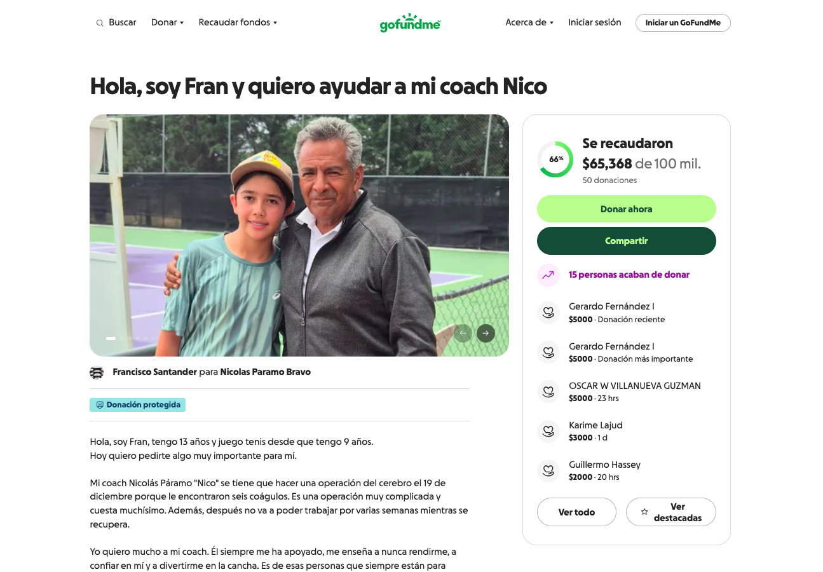823x572 pixels.
Task: Expand the Recaudar fondos dropdown
Action: point(238,23)
